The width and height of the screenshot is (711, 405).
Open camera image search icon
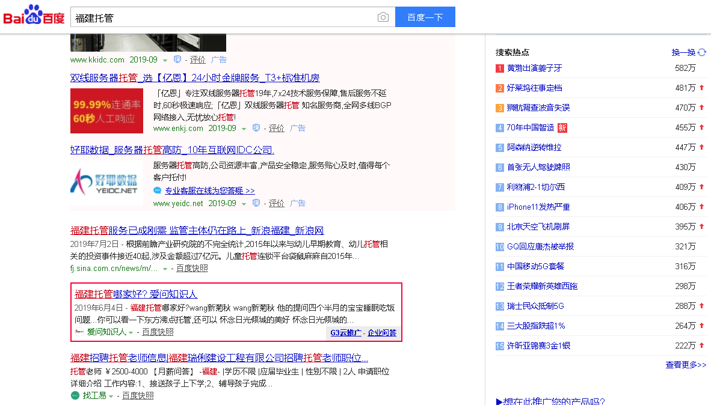383,17
